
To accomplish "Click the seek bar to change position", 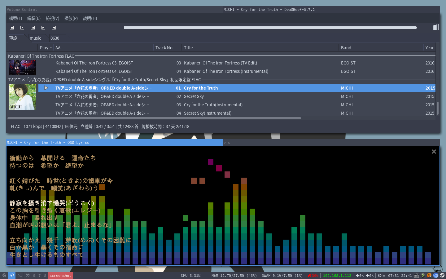I will 270,28.
